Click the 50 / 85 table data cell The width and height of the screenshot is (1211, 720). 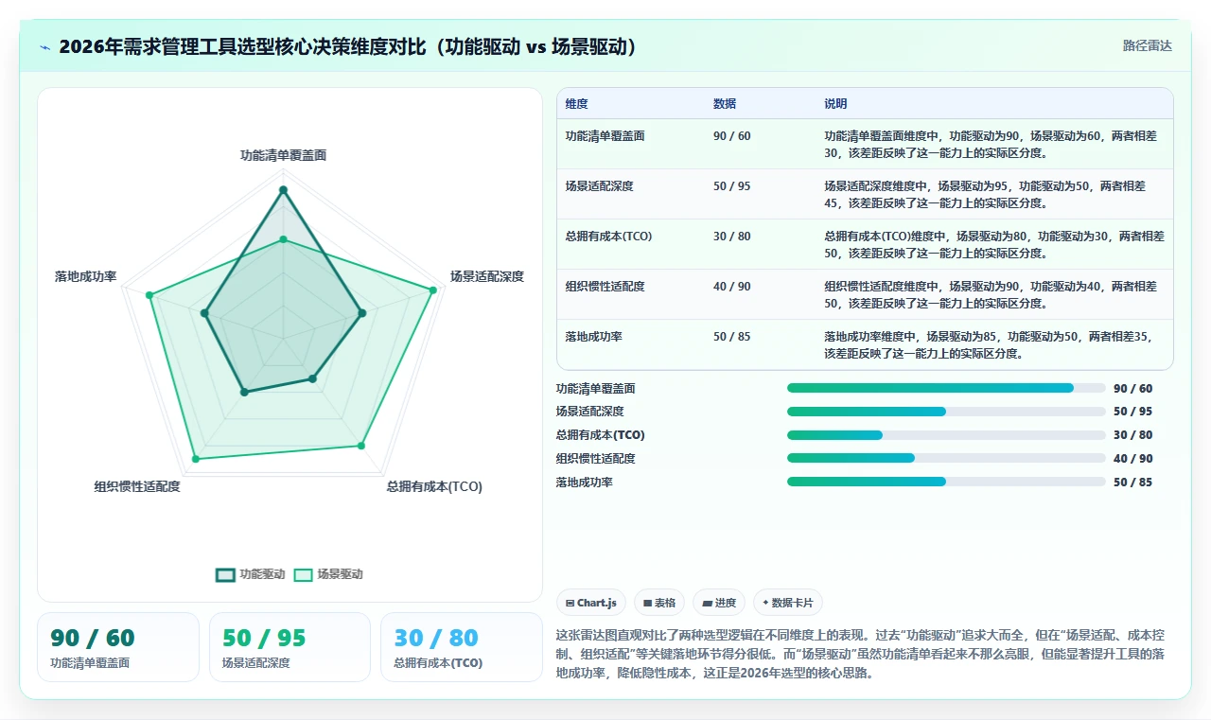pyautogui.click(x=732, y=337)
